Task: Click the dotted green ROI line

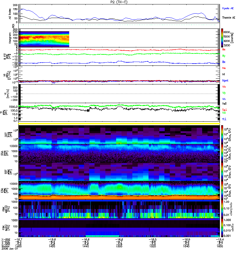Action: point(117,25)
